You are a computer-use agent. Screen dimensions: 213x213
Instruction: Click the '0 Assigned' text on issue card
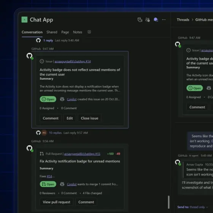pyautogui.click(x=47, y=108)
